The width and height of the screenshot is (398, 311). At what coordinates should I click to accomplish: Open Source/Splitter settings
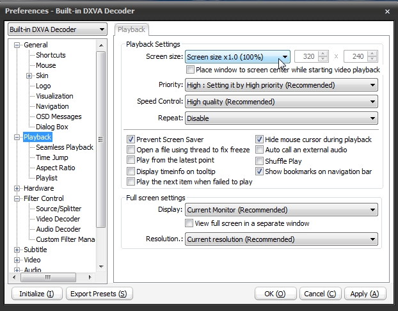[x=59, y=209]
